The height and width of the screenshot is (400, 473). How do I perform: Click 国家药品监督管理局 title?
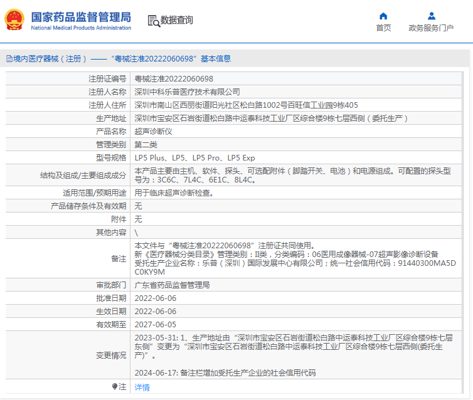point(81,17)
